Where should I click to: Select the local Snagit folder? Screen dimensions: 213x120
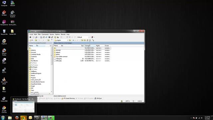pyautogui.click(x=33, y=86)
